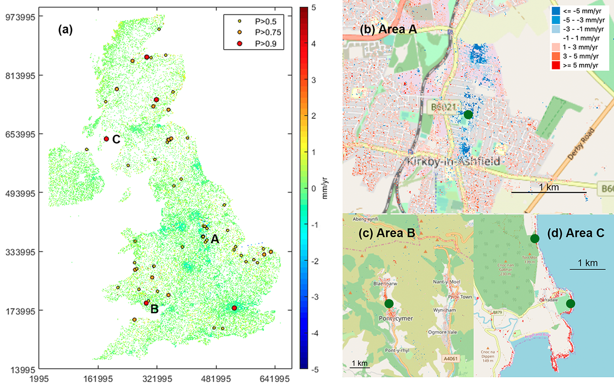Click the 'Blaengarw' place label
The image size is (614, 386).
(x=385, y=285)
